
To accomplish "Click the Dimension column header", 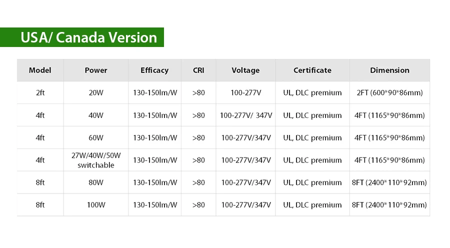I will coord(389,70).
